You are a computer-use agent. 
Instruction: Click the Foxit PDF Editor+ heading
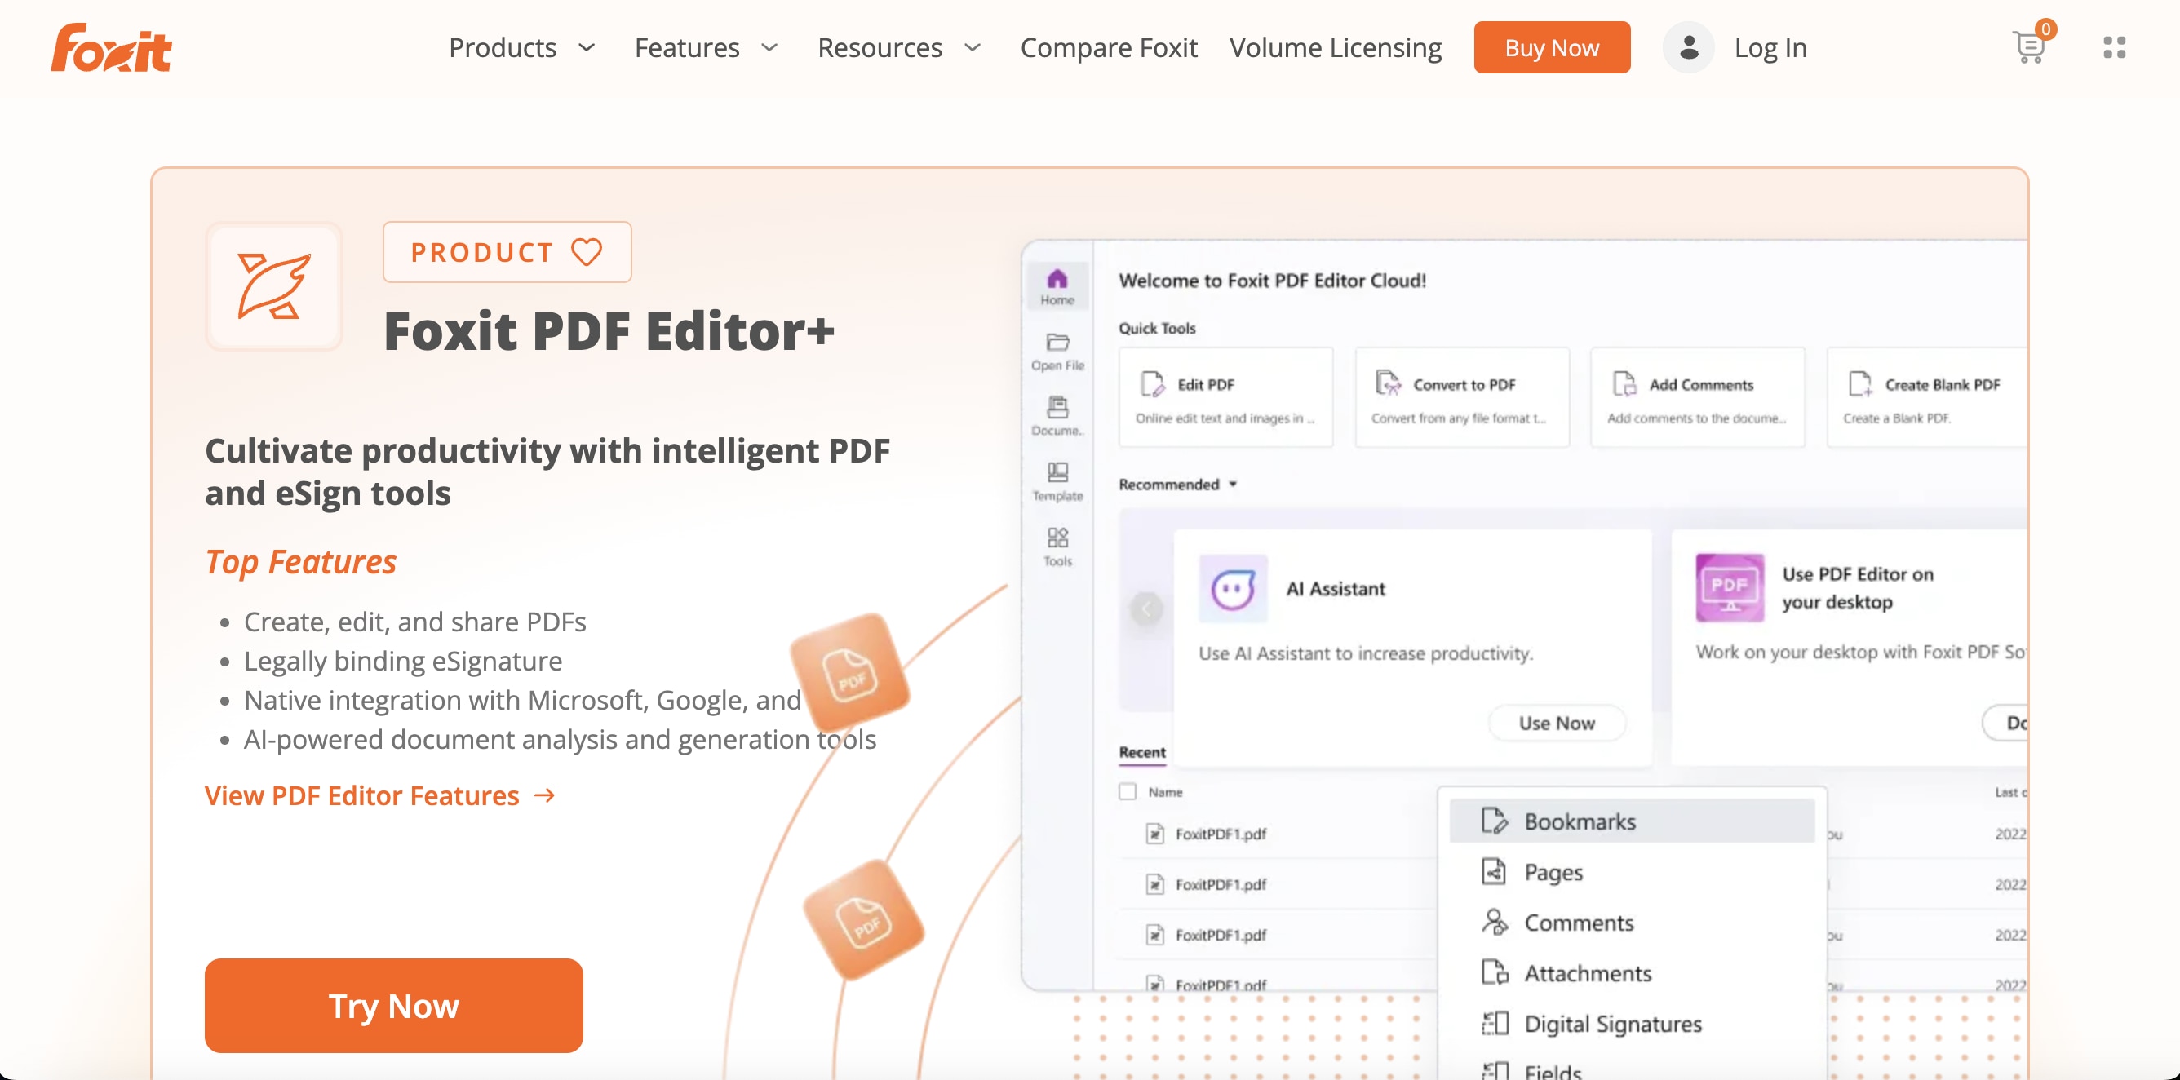point(609,330)
